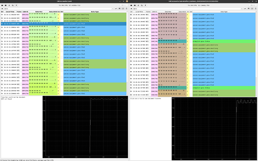Viewport: 258px width, 161px height.
Task: Sort by CAN ID column in CubeNode window
Action: point(154,12)
